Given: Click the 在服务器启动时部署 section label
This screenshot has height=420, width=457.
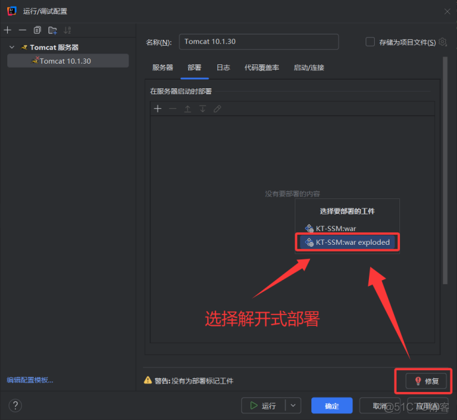Looking at the screenshot, I should pos(181,91).
